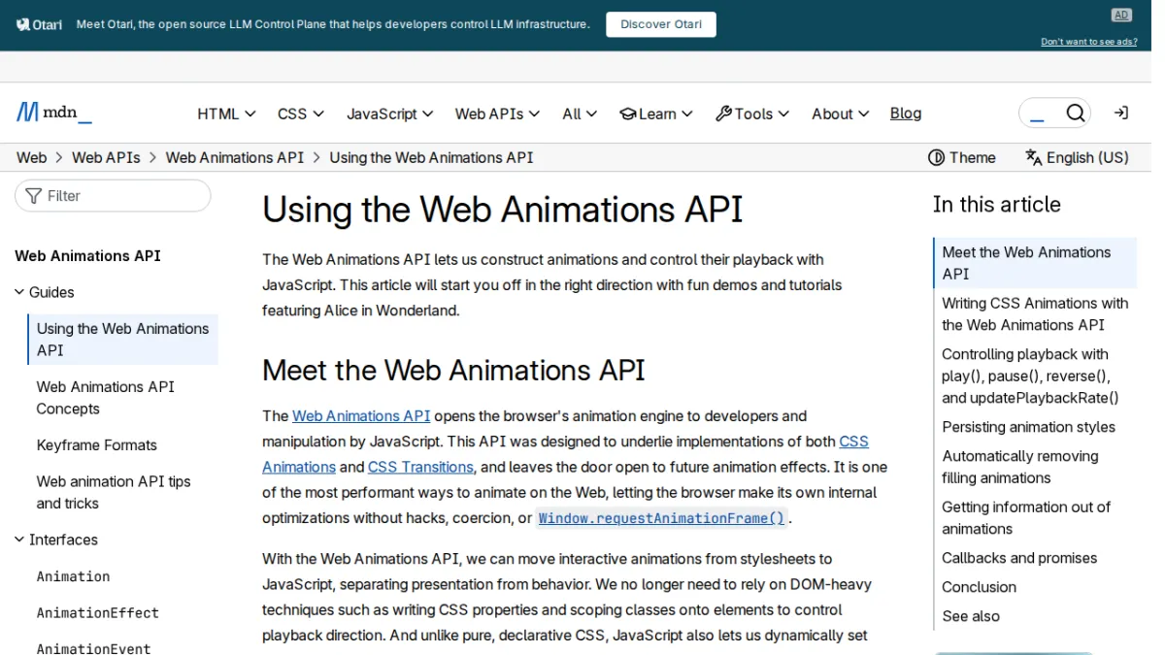Viewport: 1165px width, 655px height.
Task: Click the Otari logo in the ad banner
Action: click(39, 24)
